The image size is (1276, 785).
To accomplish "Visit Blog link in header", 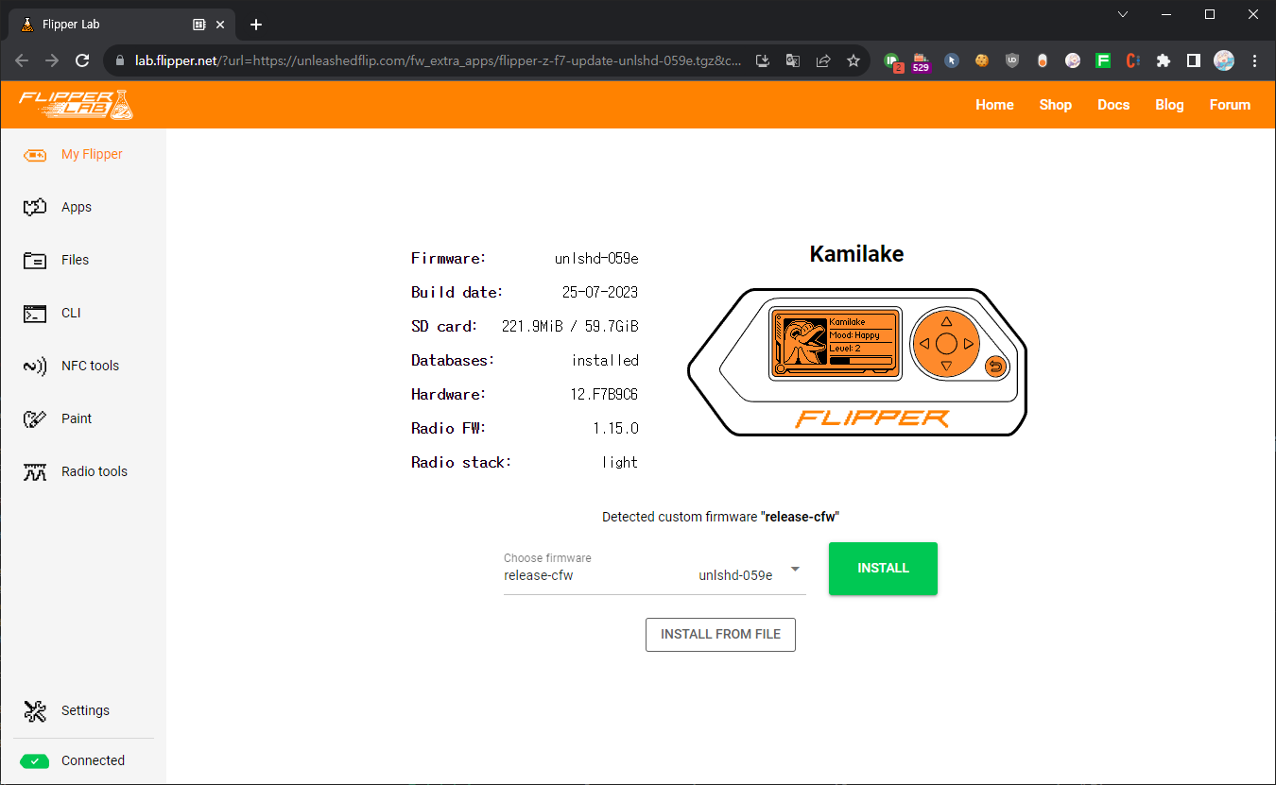I will click(x=1169, y=105).
